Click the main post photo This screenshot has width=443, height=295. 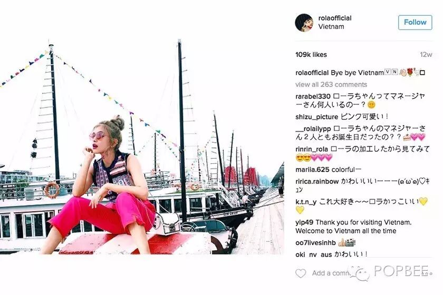(x=142, y=147)
